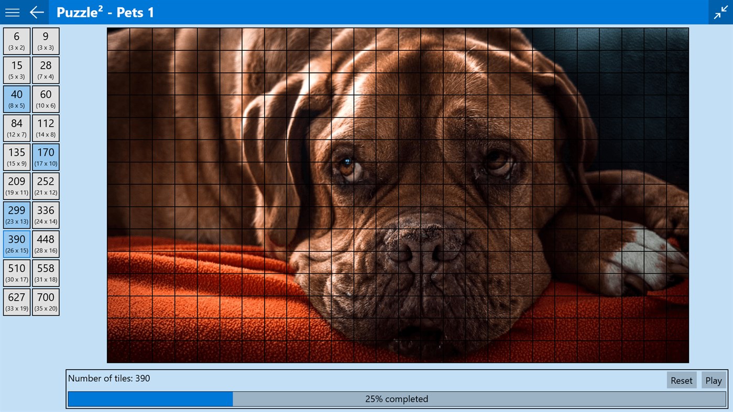Viewport: 733px width, 412px height.
Task: Select the completed 299 (23 x 13) entry
Action: click(x=16, y=215)
